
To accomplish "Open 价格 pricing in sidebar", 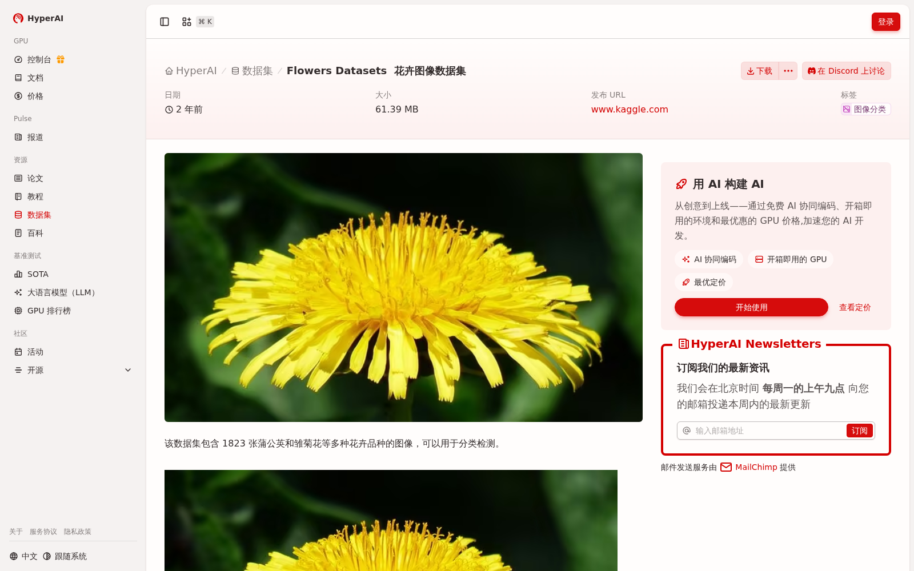I will coord(73,96).
